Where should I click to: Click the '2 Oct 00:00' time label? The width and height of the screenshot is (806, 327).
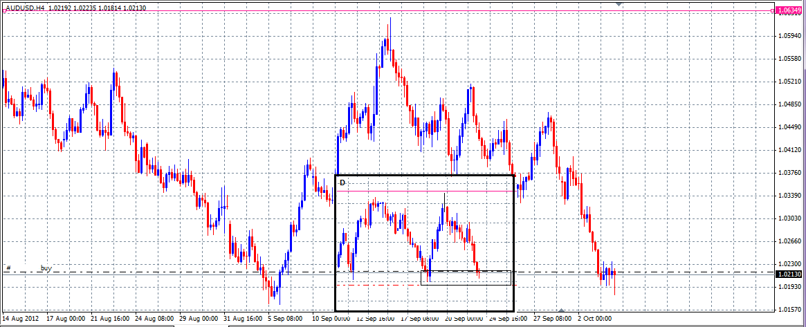coord(594,319)
